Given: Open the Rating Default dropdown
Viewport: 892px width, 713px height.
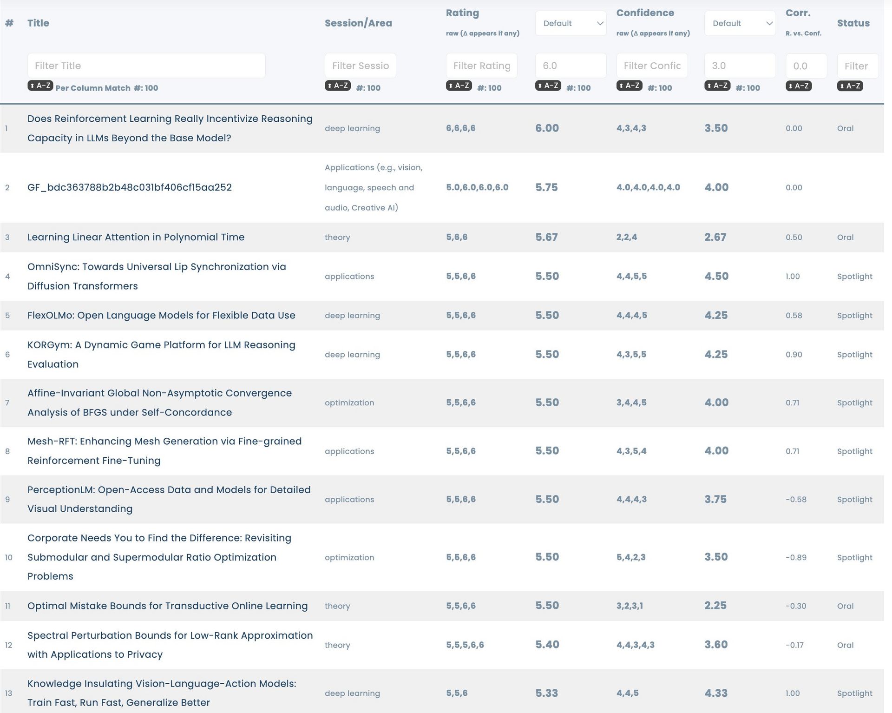Looking at the screenshot, I should pyautogui.click(x=571, y=23).
